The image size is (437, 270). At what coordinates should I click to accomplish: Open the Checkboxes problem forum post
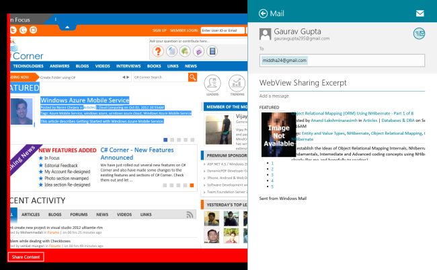click(40, 241)
